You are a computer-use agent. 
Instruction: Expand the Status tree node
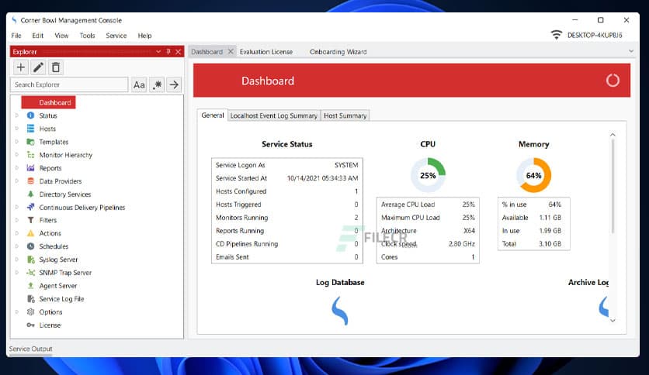pyautogui.click(x=17, y=115)
